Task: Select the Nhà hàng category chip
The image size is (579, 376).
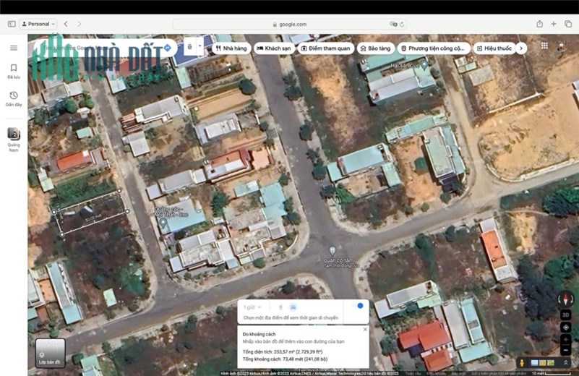Action: click(x=231, y=48)
